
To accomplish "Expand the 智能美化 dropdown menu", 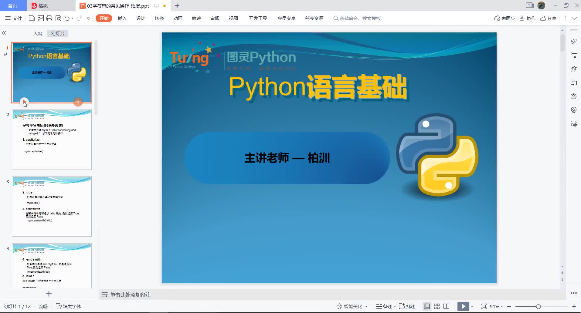I will 366,307.
